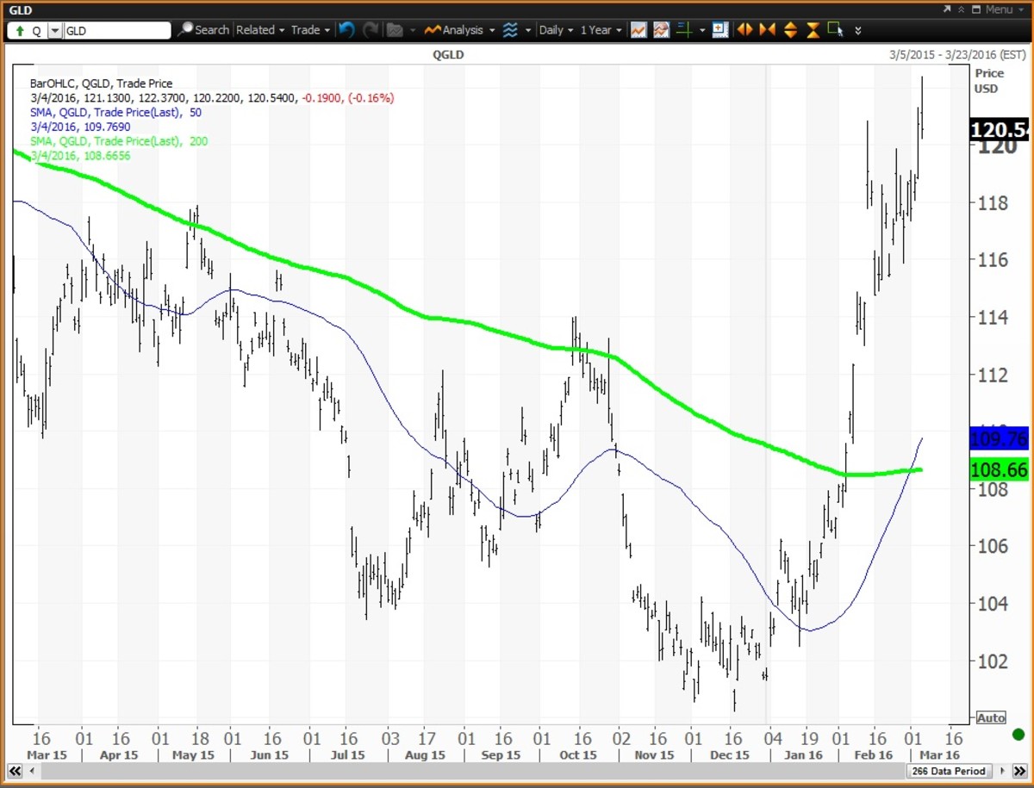Click the crosshair cursor tool icon
The width and height of the screenshot is (1034, 788).
685,30
